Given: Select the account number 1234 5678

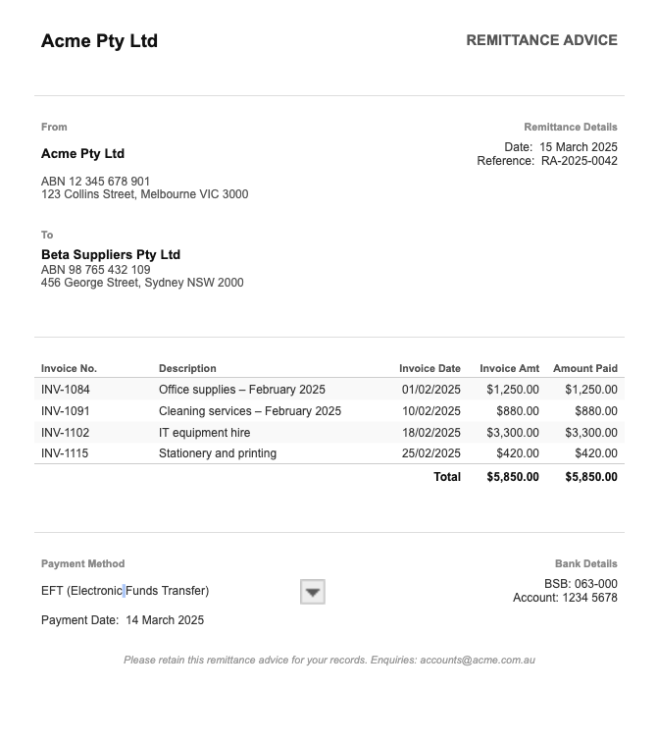Looking at the screenshot, I should 590,598.
